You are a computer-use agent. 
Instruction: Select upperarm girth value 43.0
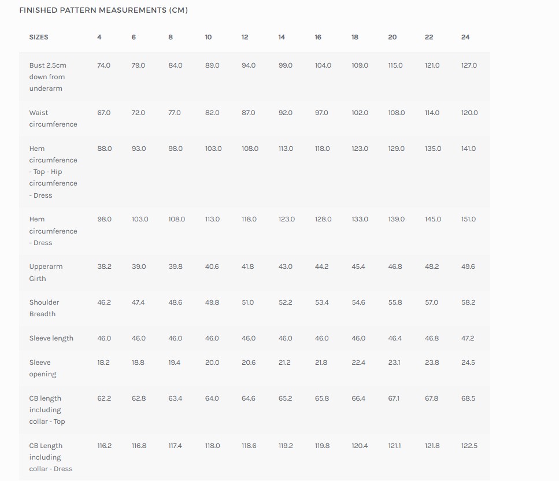tap(285, 267)
